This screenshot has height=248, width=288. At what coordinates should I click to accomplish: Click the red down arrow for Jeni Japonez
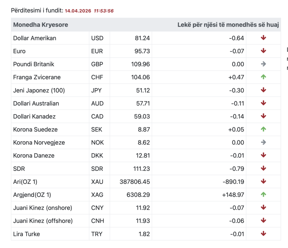click(x=263, y=90)
